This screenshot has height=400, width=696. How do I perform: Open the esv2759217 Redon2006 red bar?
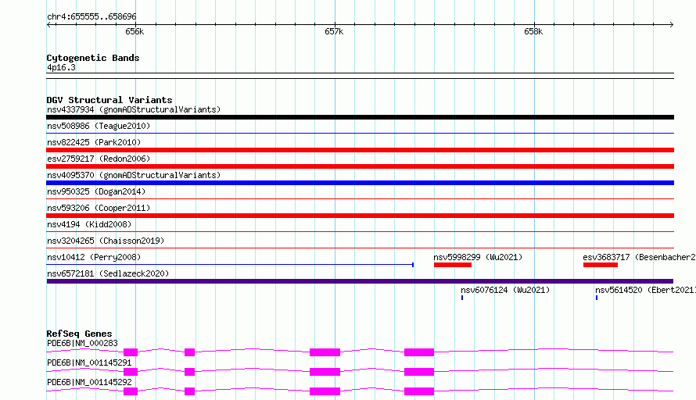(360, 166)
